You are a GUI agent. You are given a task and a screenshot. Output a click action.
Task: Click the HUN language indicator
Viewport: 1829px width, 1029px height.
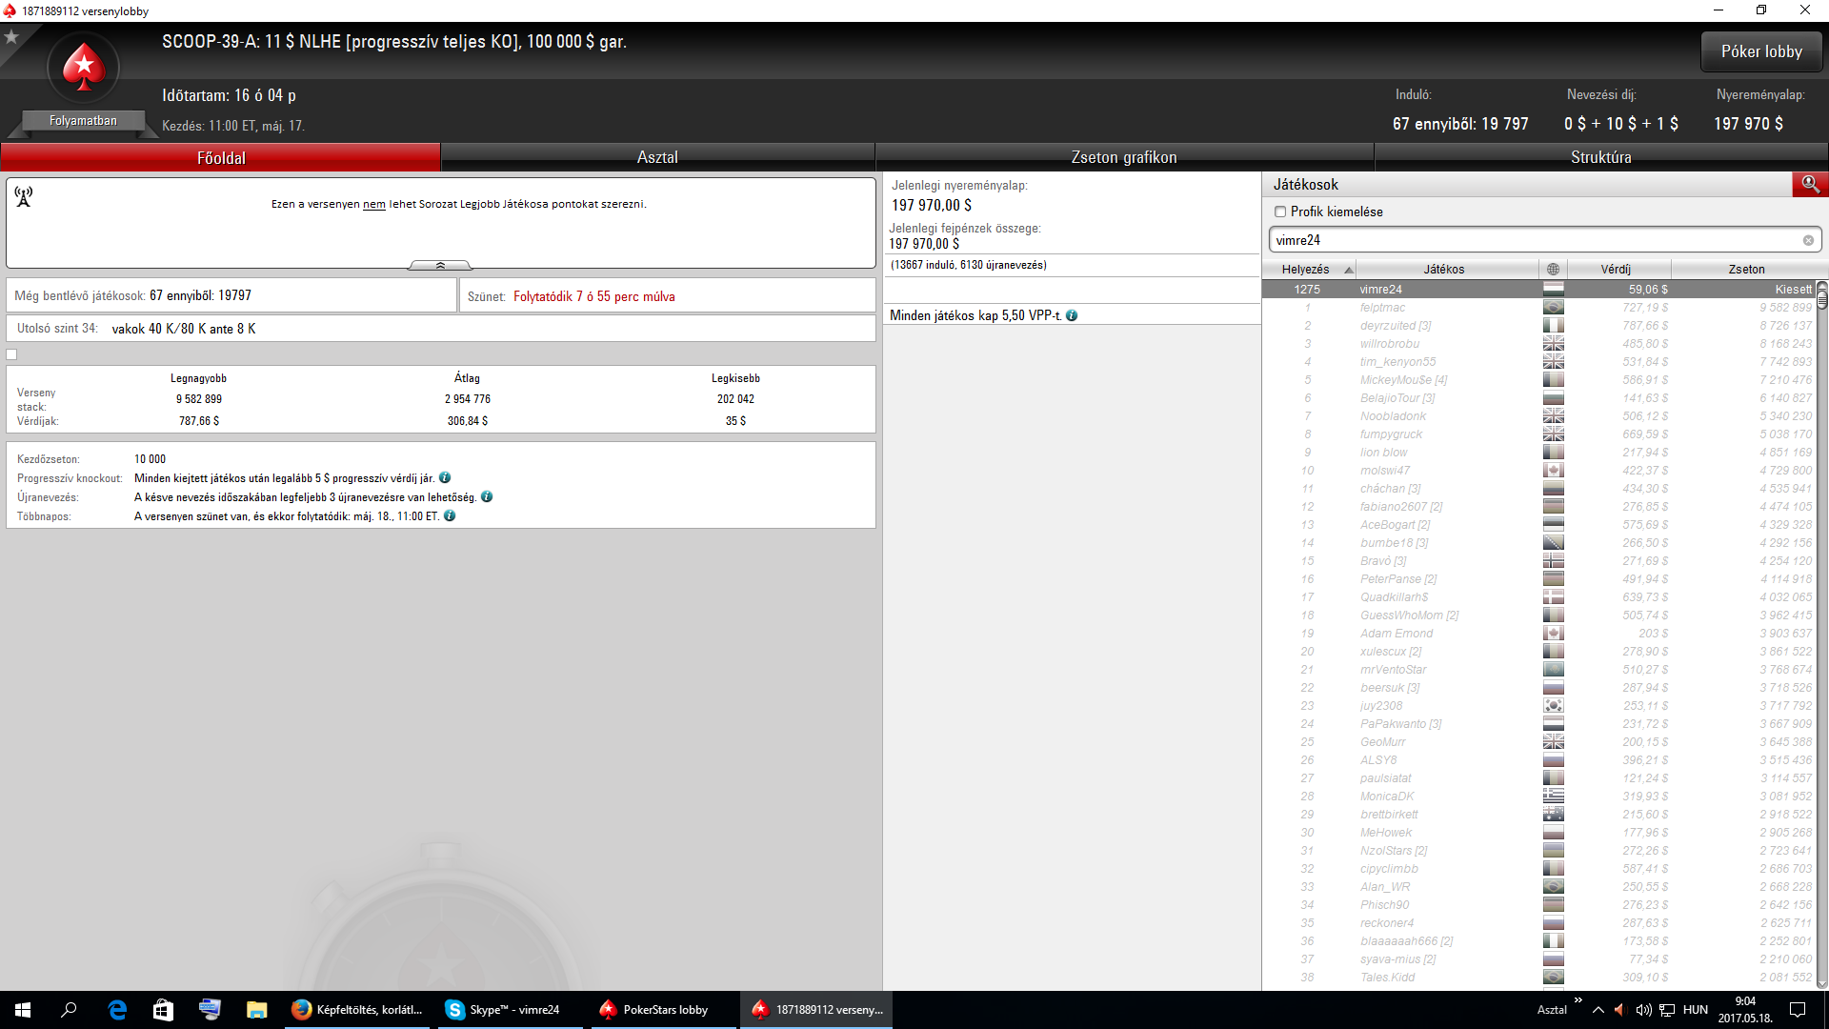click(x=1696, y=1010)
